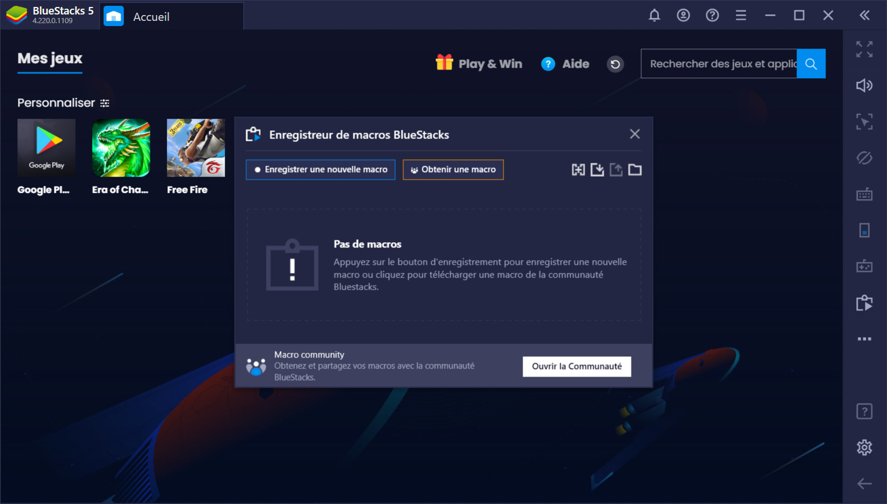Show more sidebar options (three dots)
Viewport: 887px width, 504px height.
864,339
